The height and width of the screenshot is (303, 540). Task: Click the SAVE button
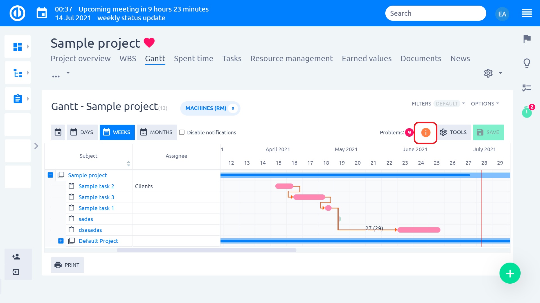click(x=488, y=132)
